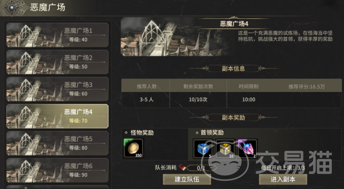The image size is (344, 189).
Task: Click the 10/10次 remaining reward count
Action: click(198, 99)
